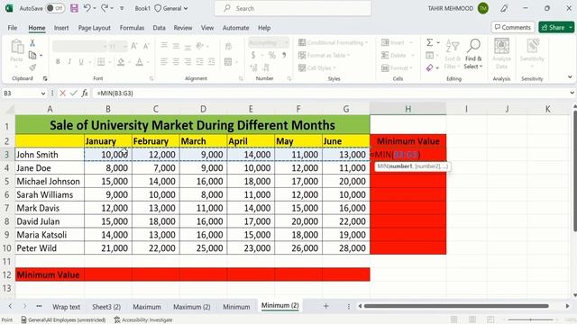Click the Increase Font Size icon
Viewport: 577px width, 324px height.
point(134,46)
